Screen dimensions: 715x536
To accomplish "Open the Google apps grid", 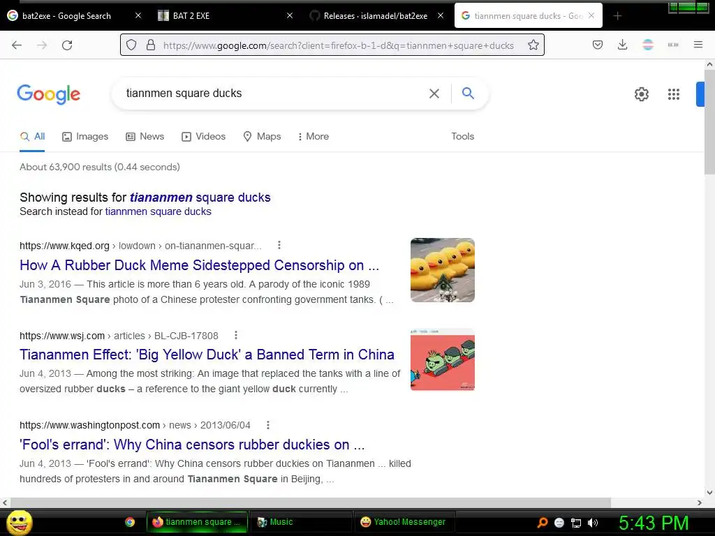I will click(674, 94).
